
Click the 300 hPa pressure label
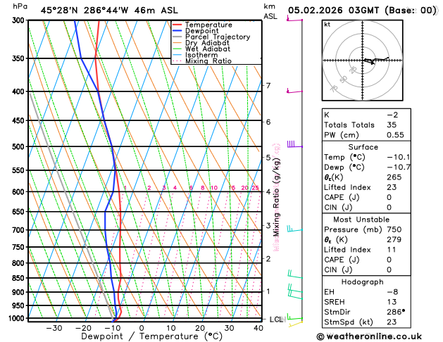[20, 20]
